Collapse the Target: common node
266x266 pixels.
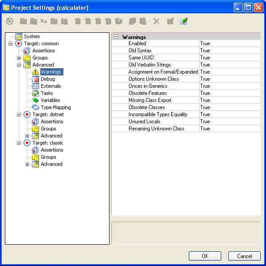coord(10,43)
